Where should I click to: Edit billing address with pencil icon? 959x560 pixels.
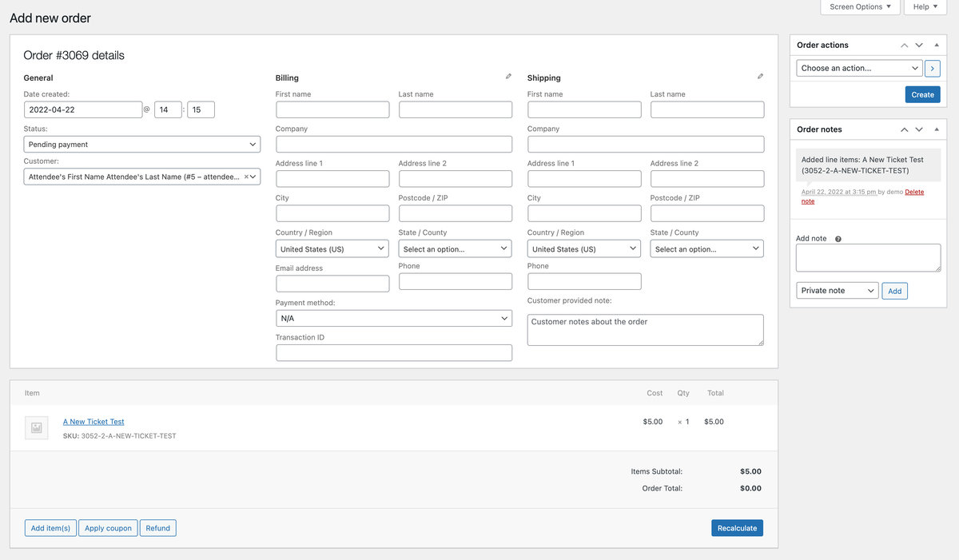click(x=508, y=77)
